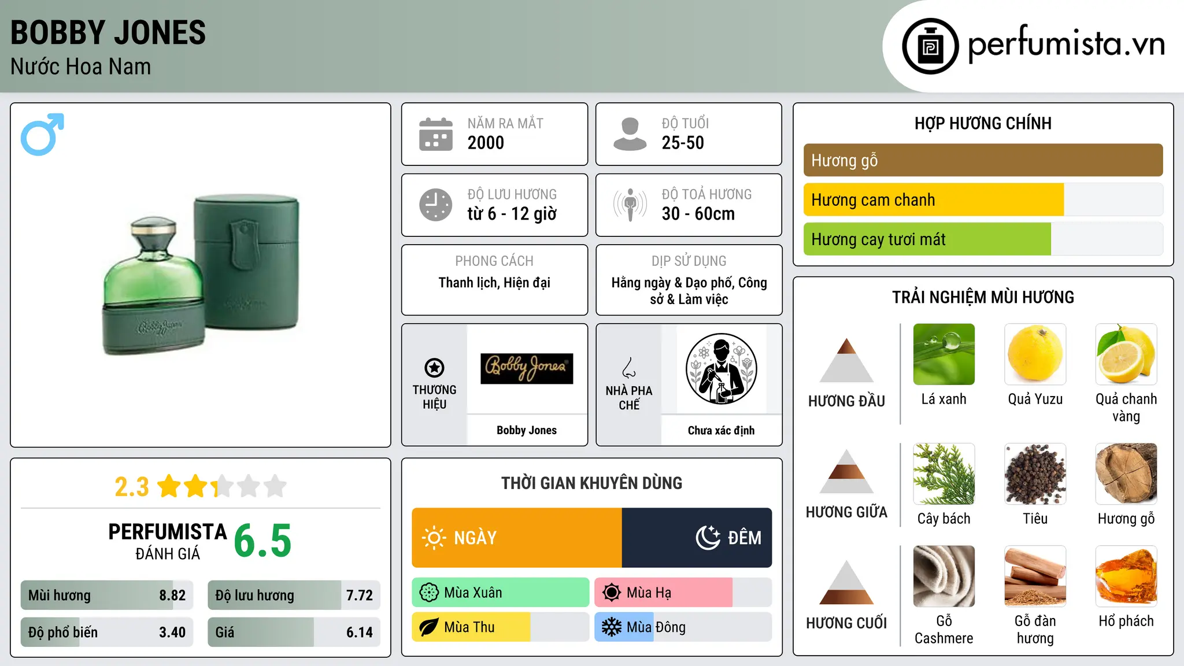Image resolution: width=1184 pixels, height=666 pixels.
Task: Click the sun icon in the Ngày bar
Action: pyautogui.click(x=434, y=538)
